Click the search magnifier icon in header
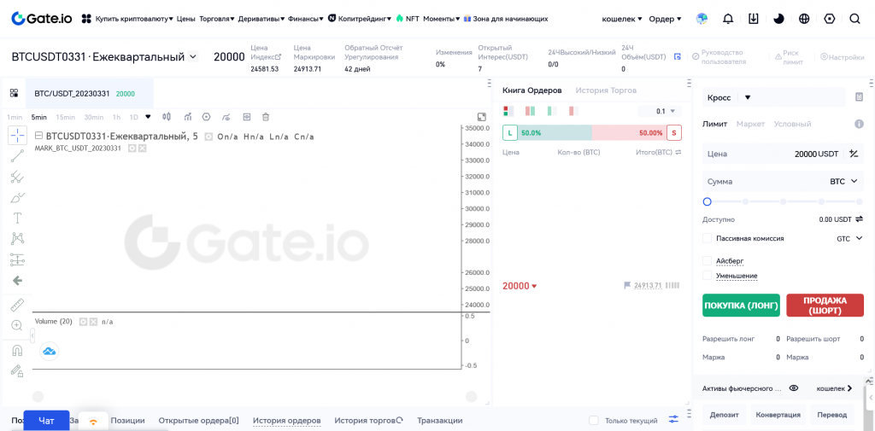875x431 pixels. tap(854, 19)
